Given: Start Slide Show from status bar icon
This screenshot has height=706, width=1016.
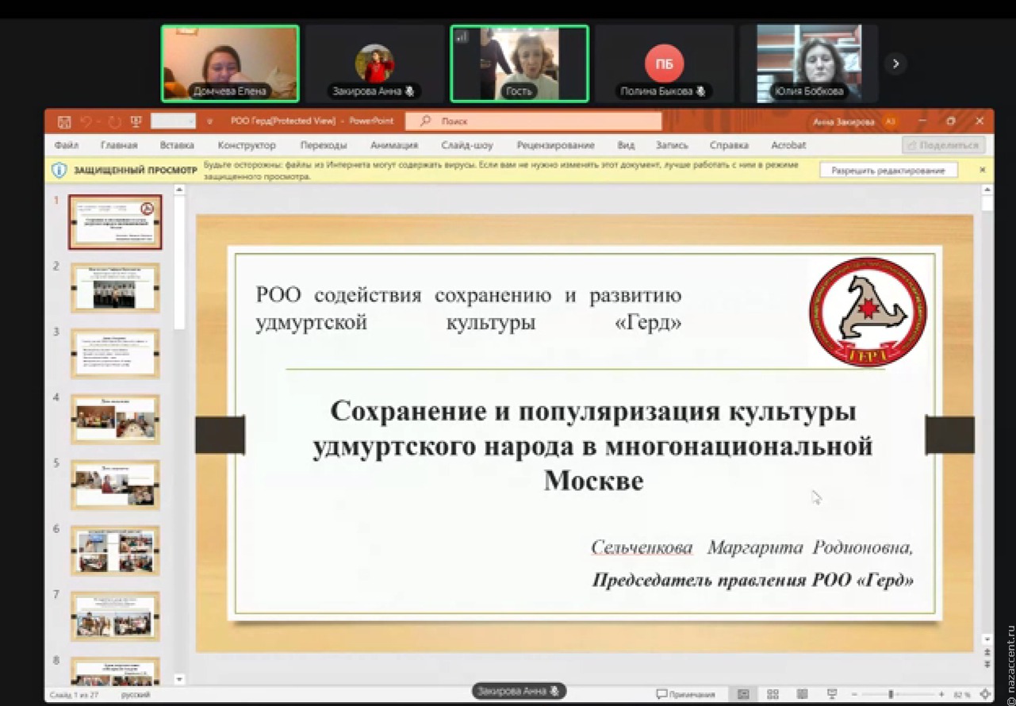Looking at the screenshot, I should 834,692.
